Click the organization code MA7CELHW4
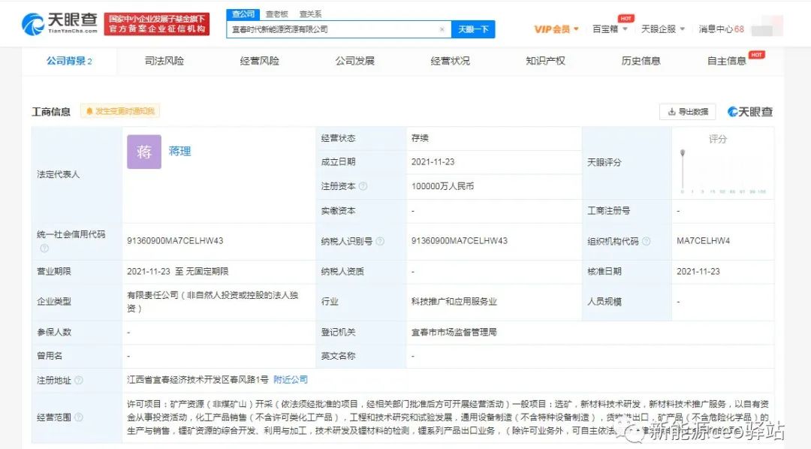811x449 pixels. pos(703,241)
